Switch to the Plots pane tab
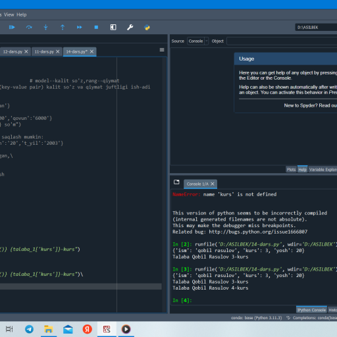Screen dimensions: 337x337 [x=291, y=170]
